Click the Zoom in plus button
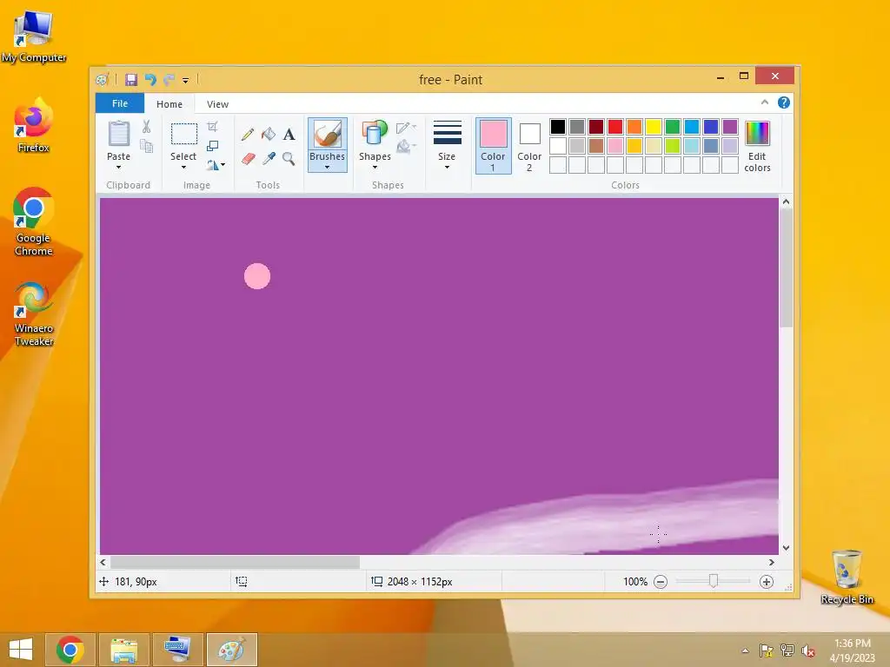Image resolution: width=890 pixels, height=667 pixels. (x=767, y=582)
